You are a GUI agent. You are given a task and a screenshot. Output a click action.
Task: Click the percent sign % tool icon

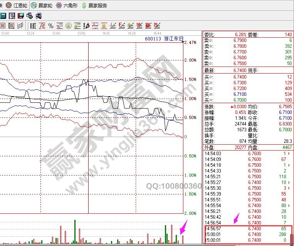(x=50, y=26)
